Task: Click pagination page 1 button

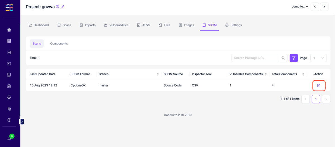Action: pos(316,99)
